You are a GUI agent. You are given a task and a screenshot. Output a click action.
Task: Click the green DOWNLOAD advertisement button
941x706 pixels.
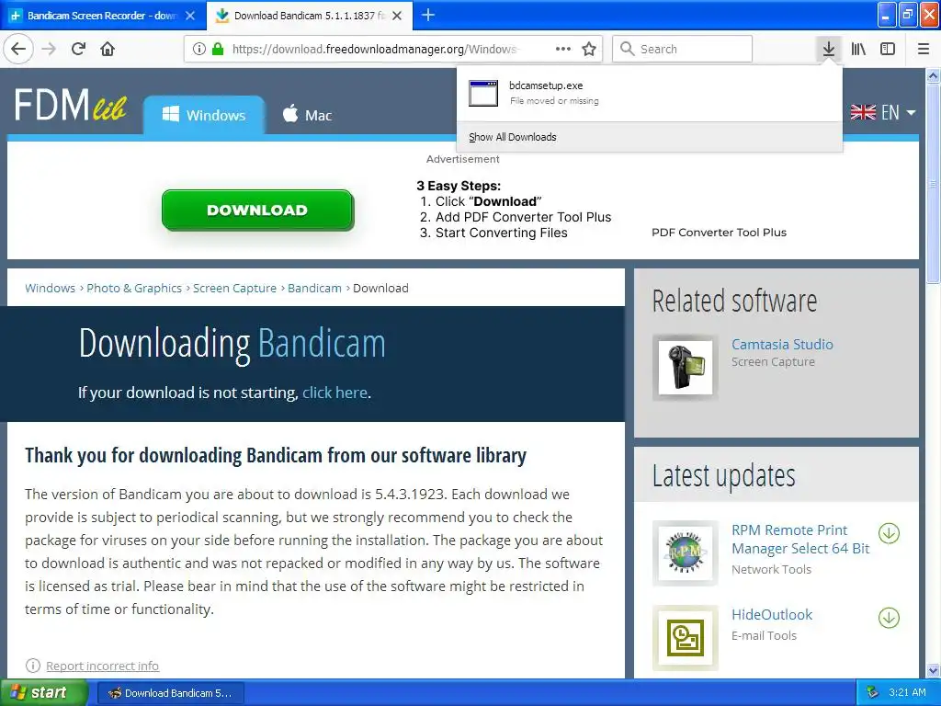(x=257, y=211)
